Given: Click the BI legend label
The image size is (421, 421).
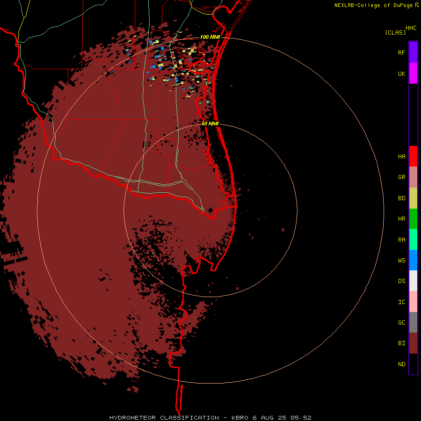Looking at the screenshot, I should coord(401,343).
